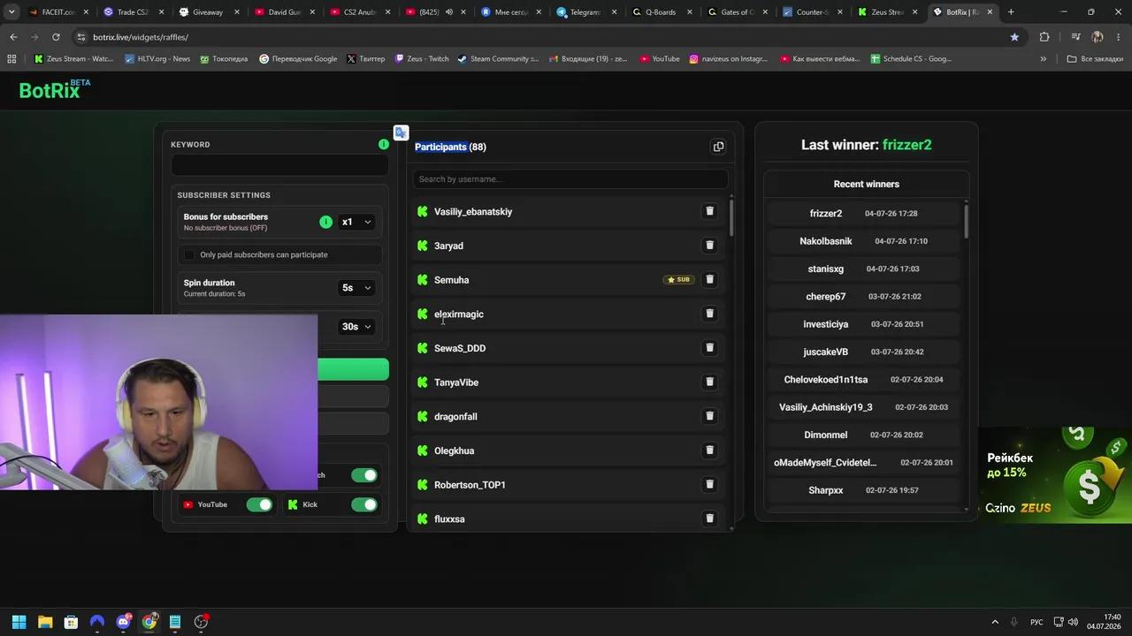Remove Olegkhua using the trash icon

tap(709, 450)
